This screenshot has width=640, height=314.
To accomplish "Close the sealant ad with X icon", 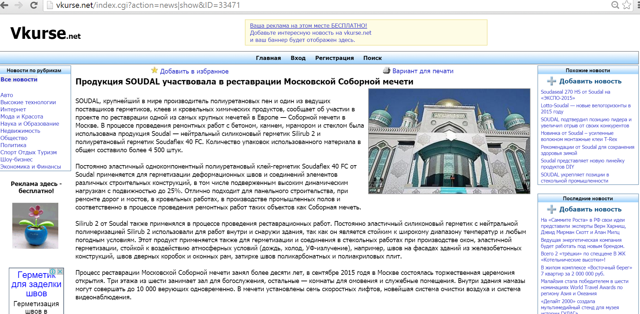I will pyautogui.click(x=60, y=271).
